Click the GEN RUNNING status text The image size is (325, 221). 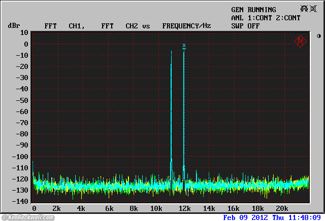(x=253, y=10)
